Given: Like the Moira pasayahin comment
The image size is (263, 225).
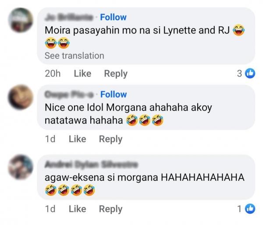Looking at the screenshot, I should 82,74.
